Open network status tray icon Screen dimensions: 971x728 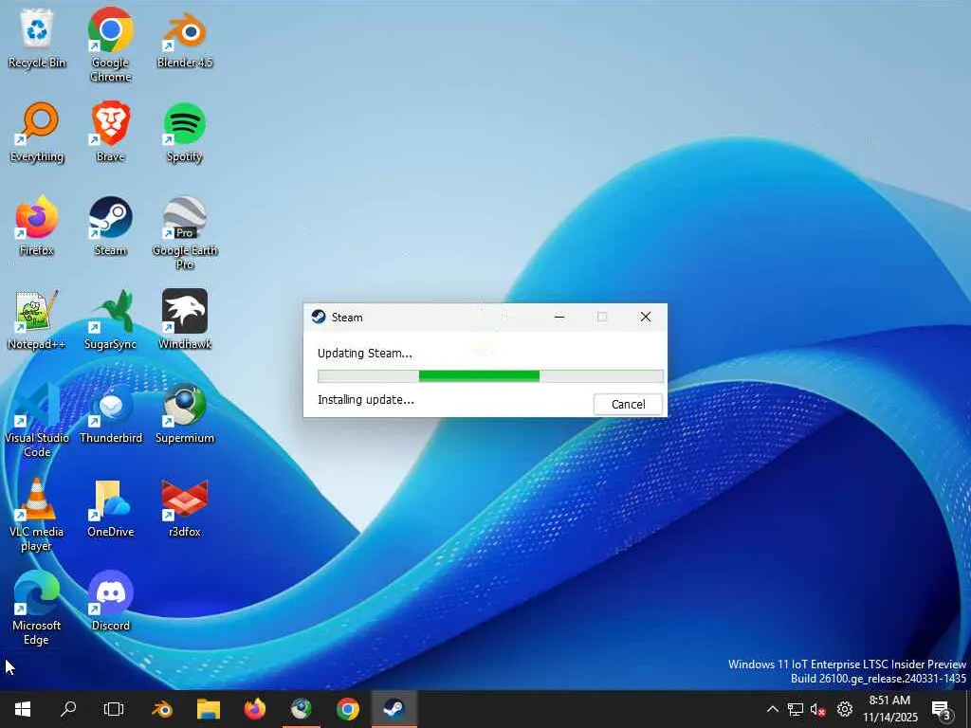pos(796,709)
